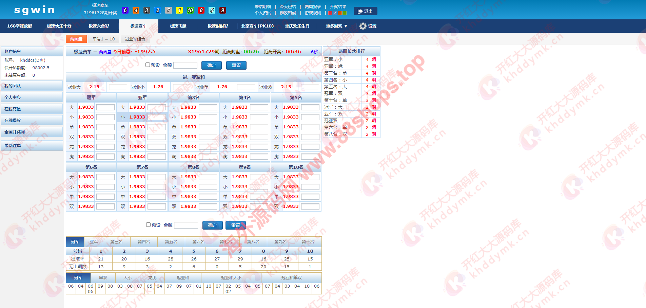Switch to the 单号1~10 tab
646x308 pixels.
pos(104,39)
